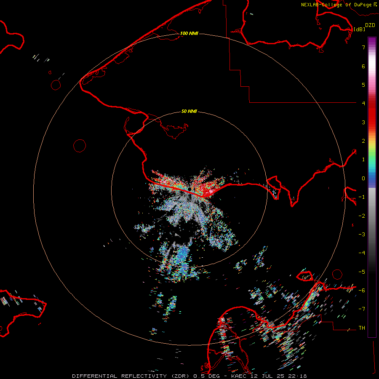Click the "50 NMI" range ring label

click(x=189, y=112)
